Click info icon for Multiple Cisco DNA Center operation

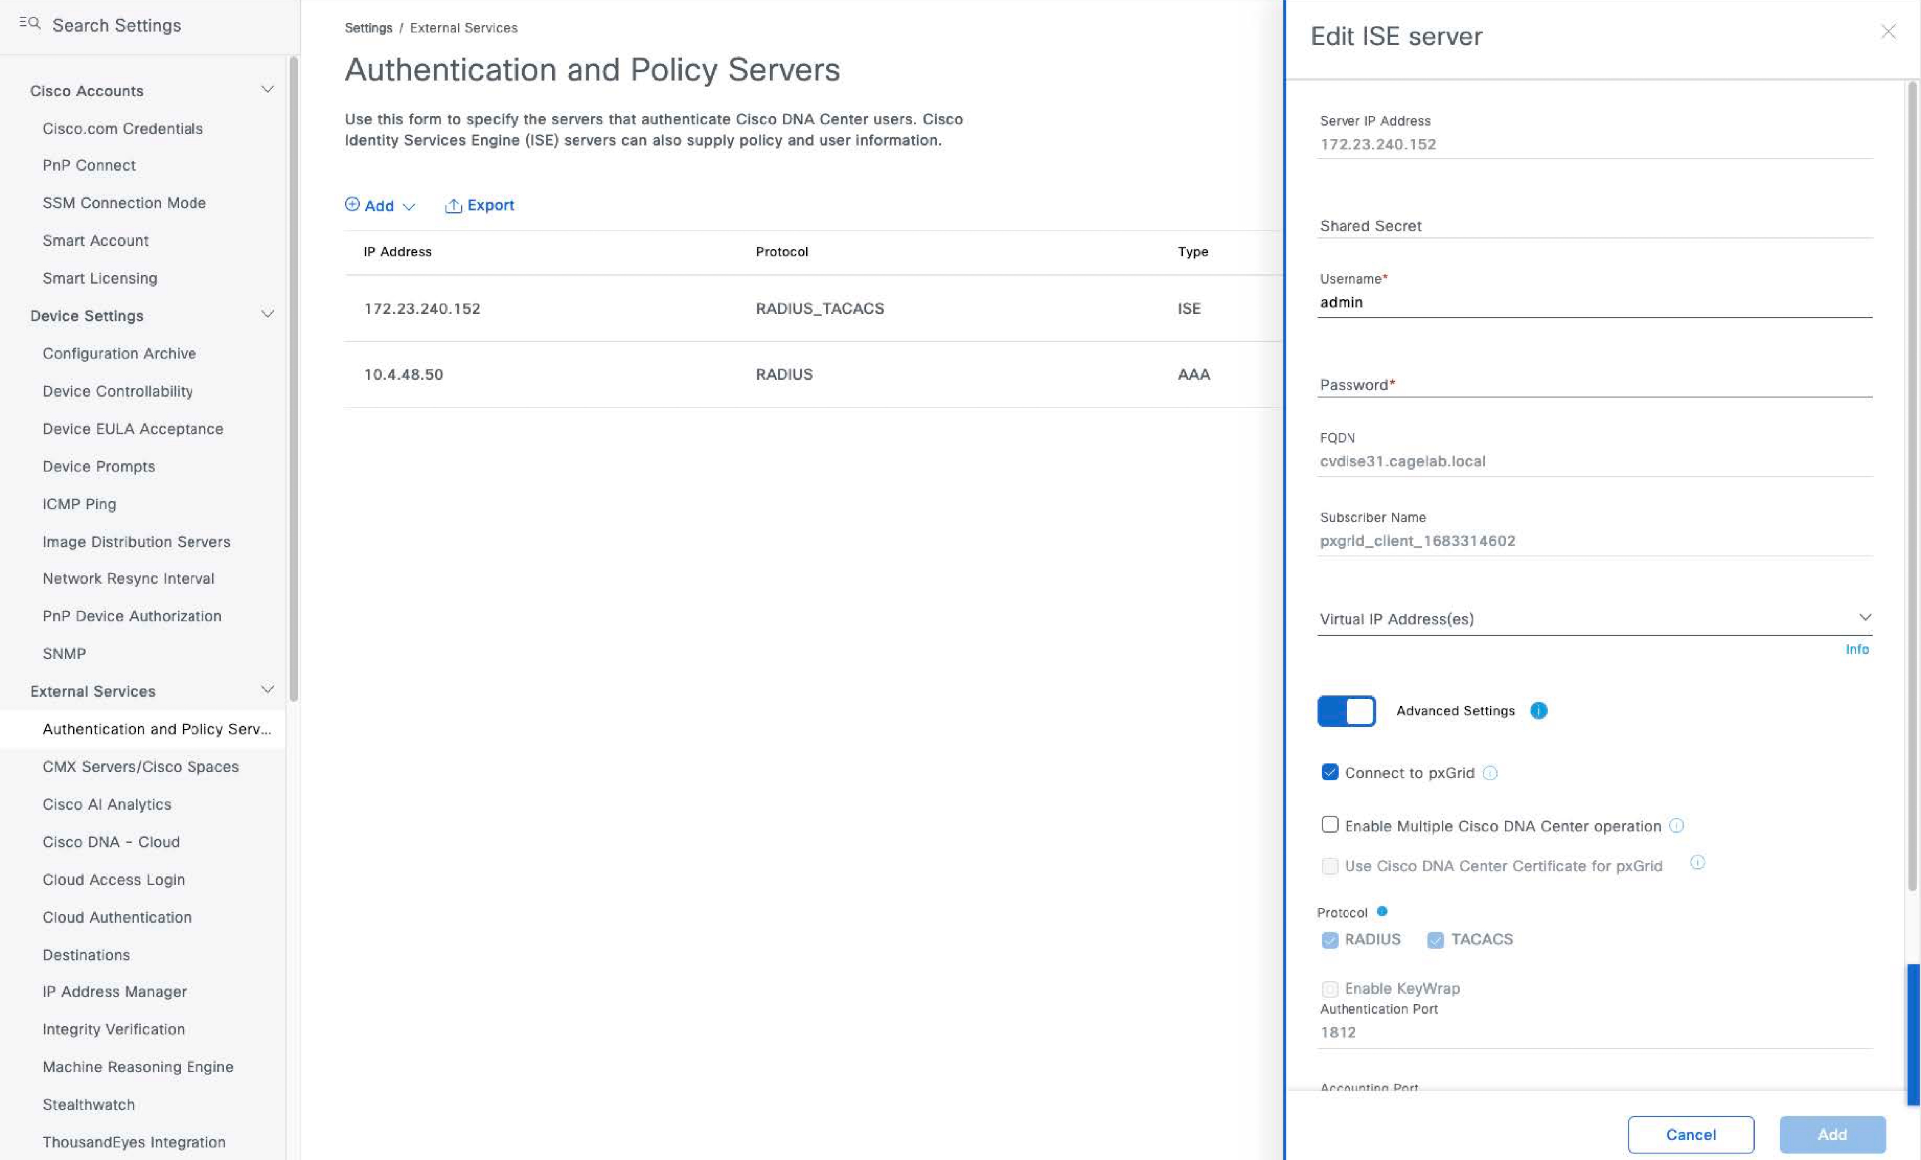(1676, 826)
